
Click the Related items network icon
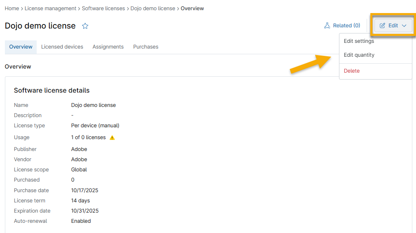327,26
